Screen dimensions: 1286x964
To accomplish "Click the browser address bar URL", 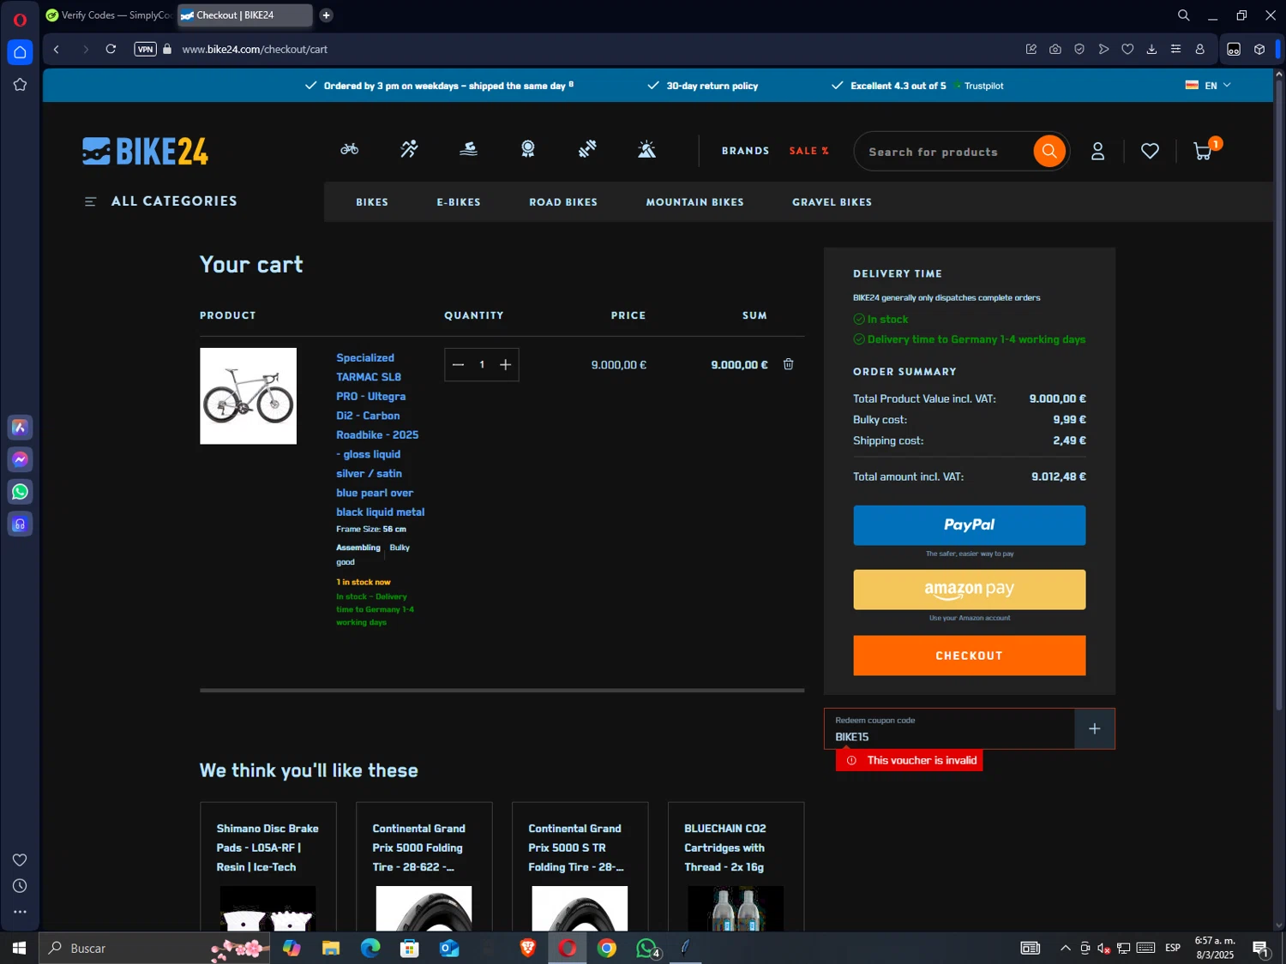I will (x=255, y=49).
